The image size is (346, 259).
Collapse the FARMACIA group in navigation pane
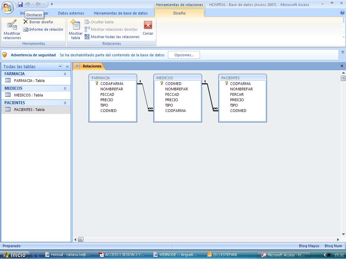click(x=65, y=74)
